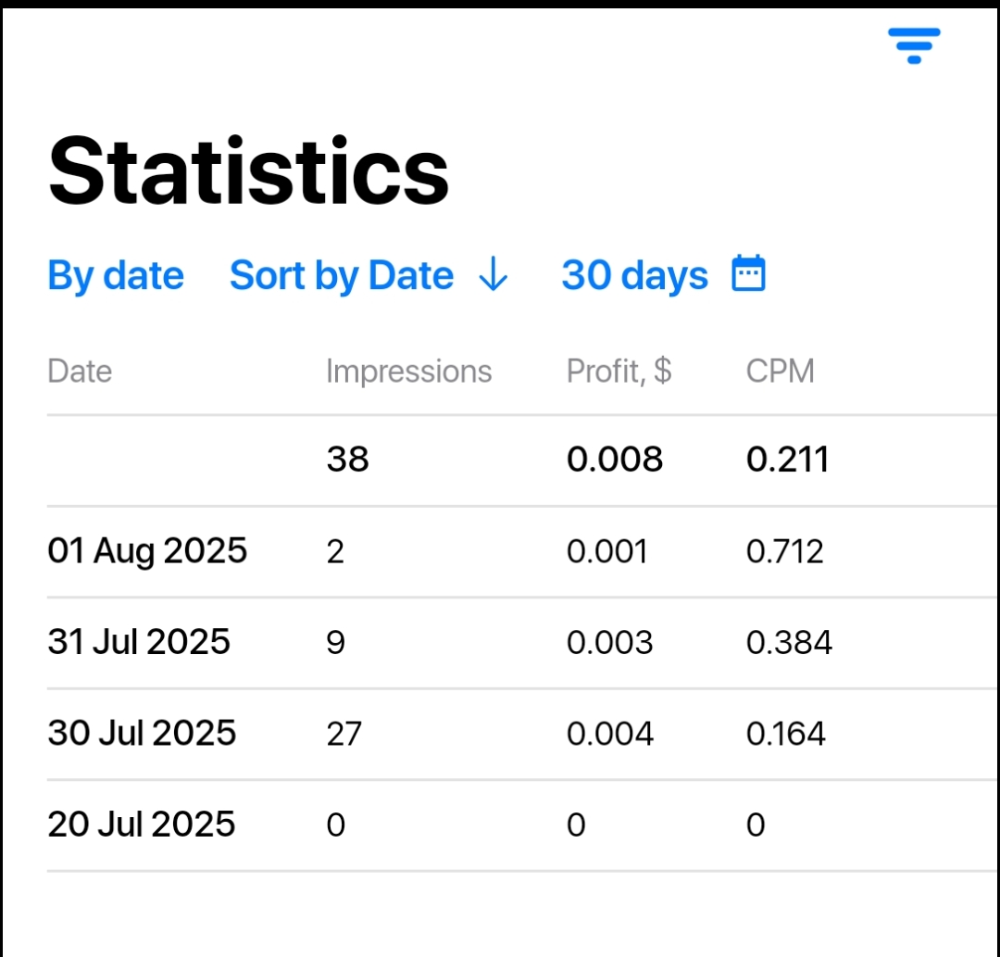Click the Statistics page title

pyautogui.click(x=249, y=171)
